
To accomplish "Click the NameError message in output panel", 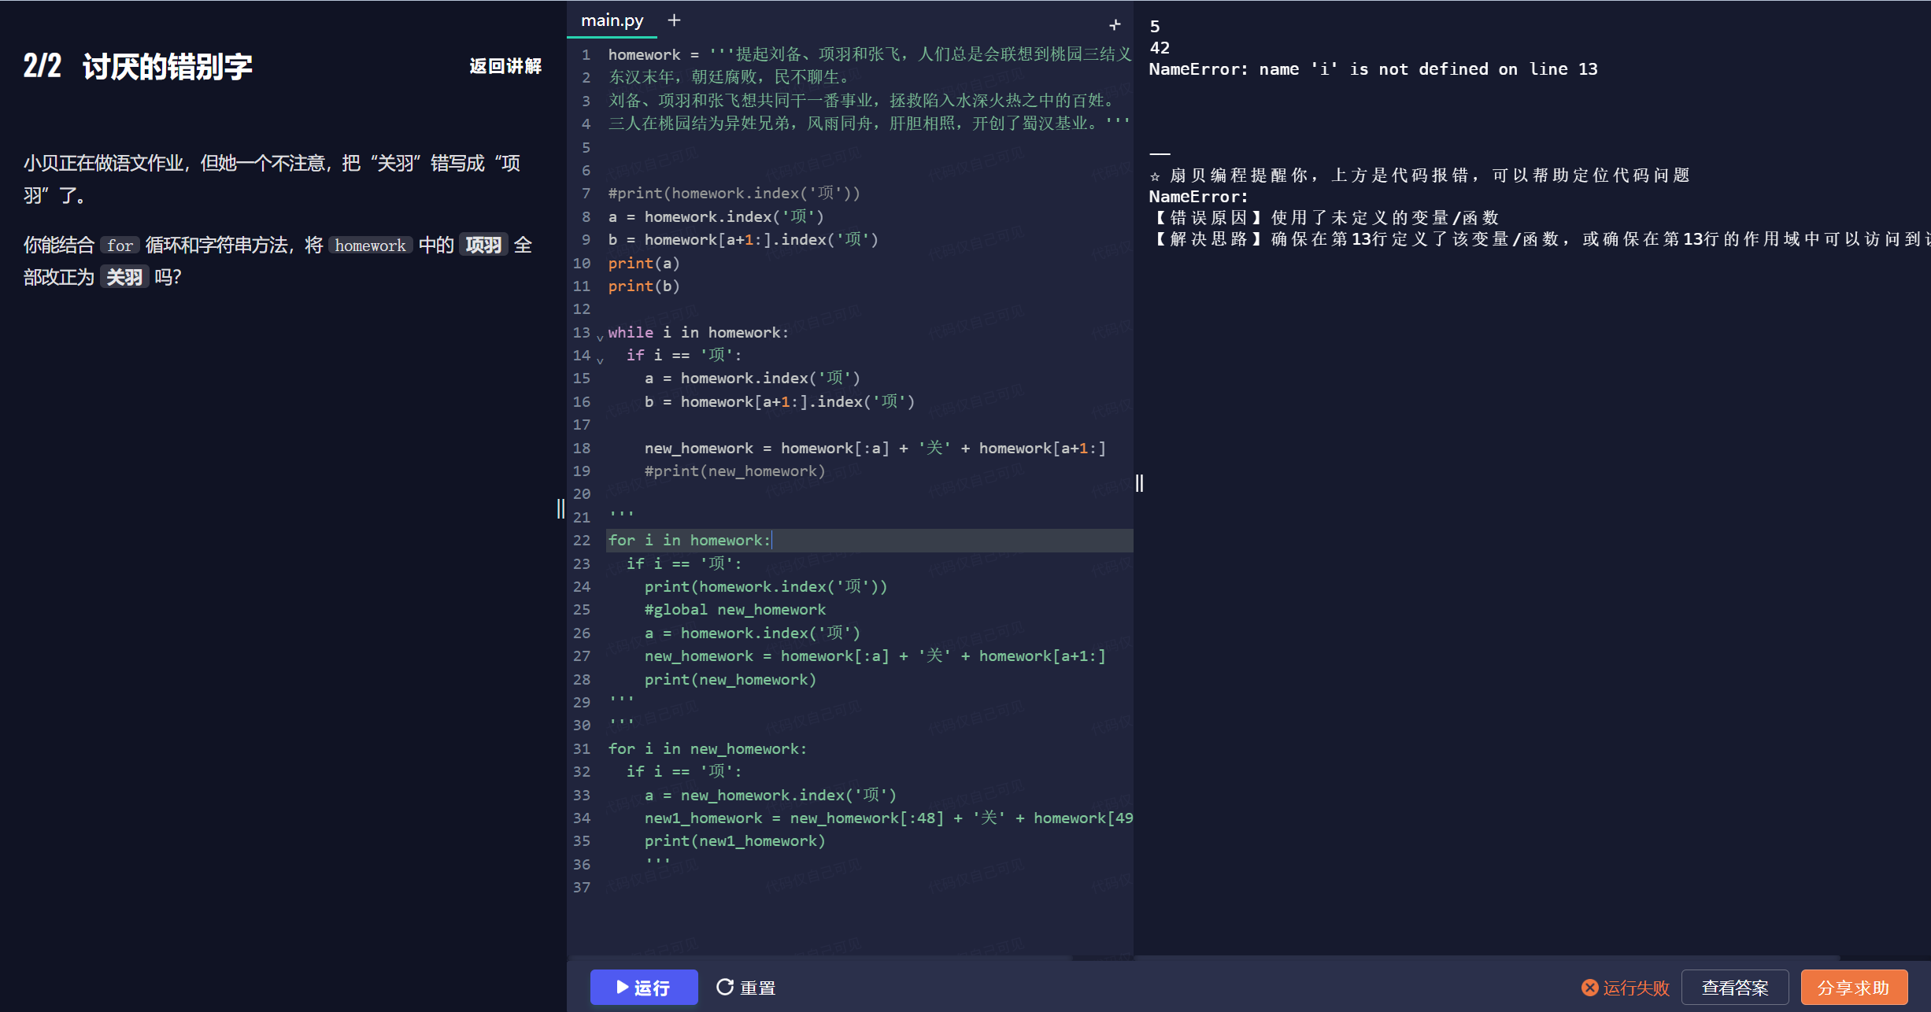I will coord(1373,69).
